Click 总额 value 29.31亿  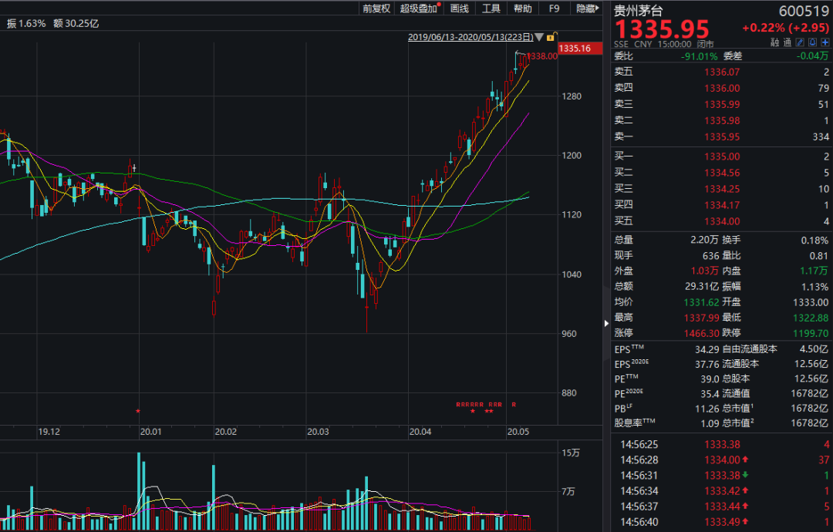[702, 287]
